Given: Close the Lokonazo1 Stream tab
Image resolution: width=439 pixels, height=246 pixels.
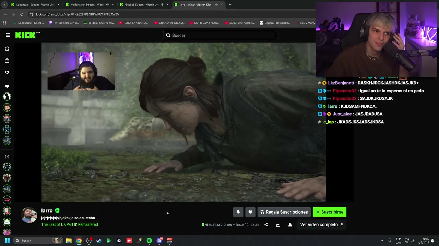Looking at the screenshot, I should [x=59, y=5].
